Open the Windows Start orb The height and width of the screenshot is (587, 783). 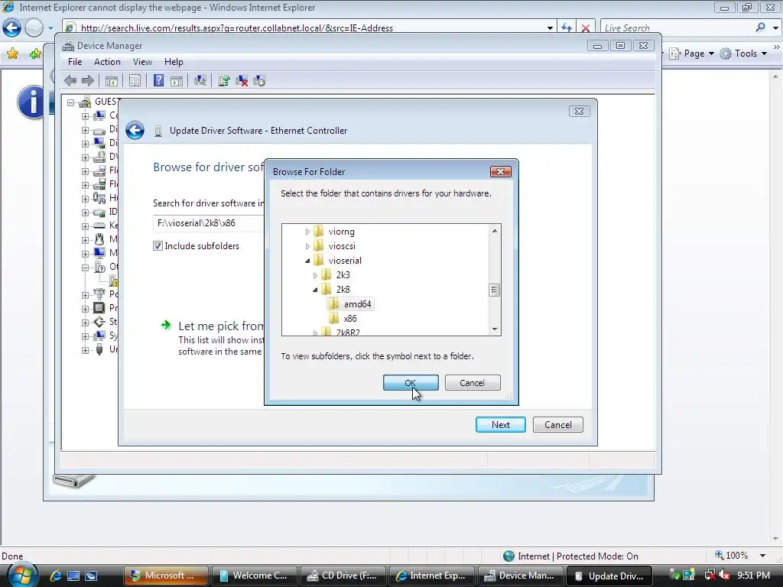[x=22, y=575]
